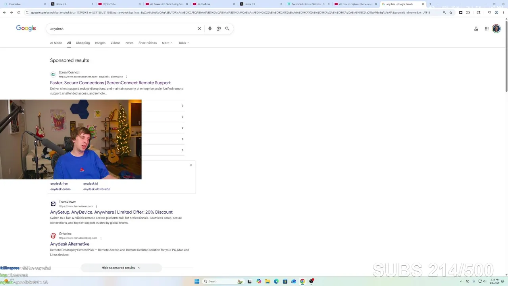Open Microsoft Store from the taskbar
Image resolution: width=508 pixels, height=286 pixels.
[285, 281]
